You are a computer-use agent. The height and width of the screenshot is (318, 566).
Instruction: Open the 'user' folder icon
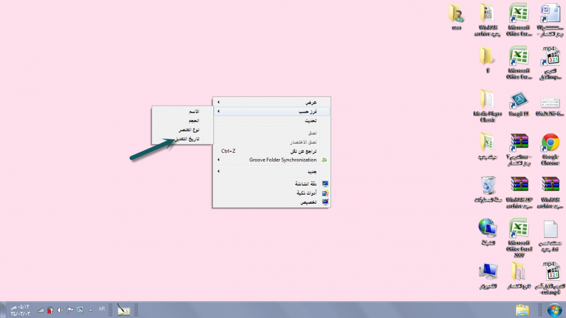456,15
